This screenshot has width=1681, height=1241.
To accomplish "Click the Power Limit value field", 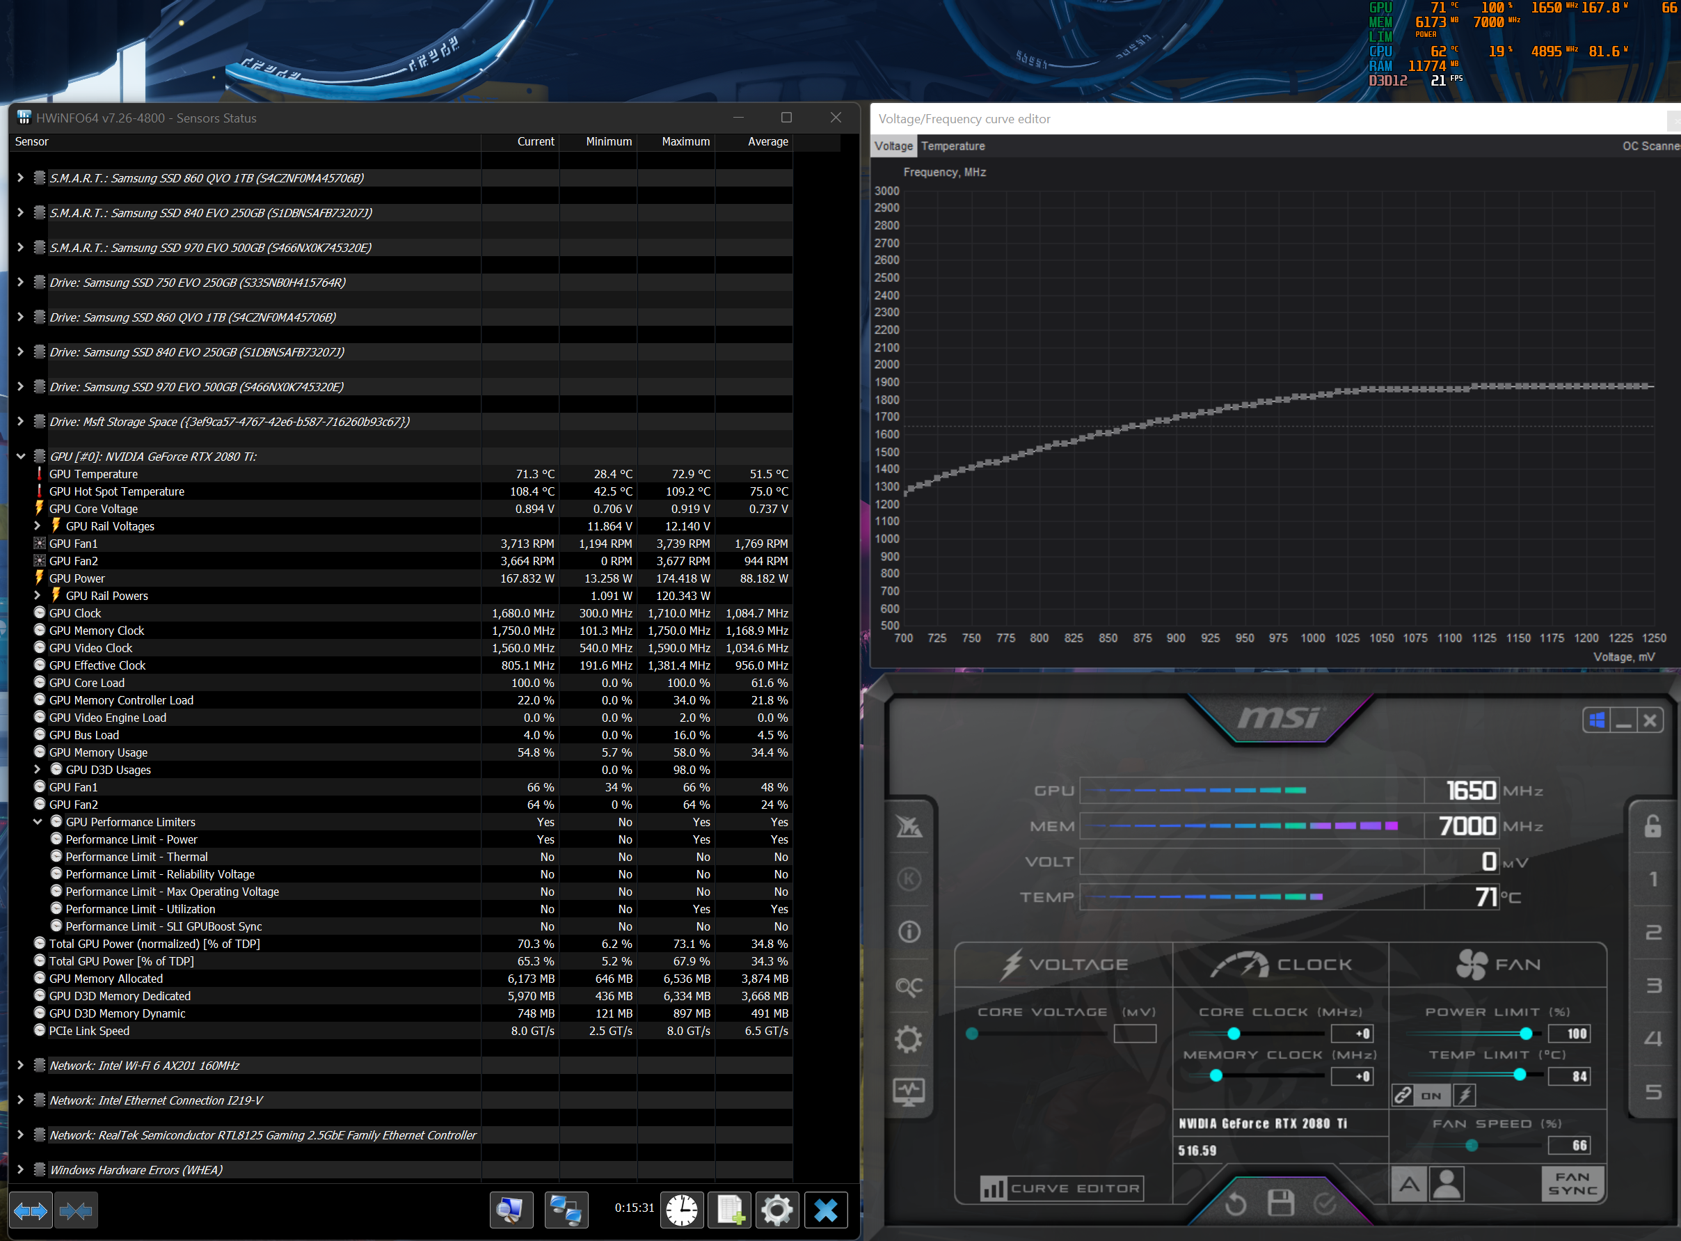I will [1570, 1034].
